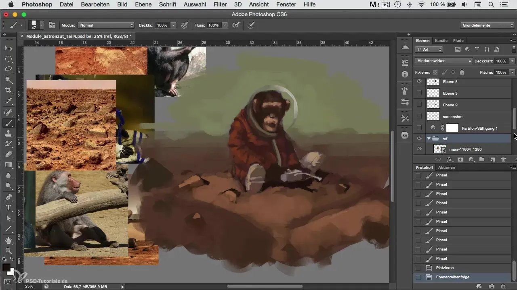
Task: Select the Move tool
Action: (8, 48)
